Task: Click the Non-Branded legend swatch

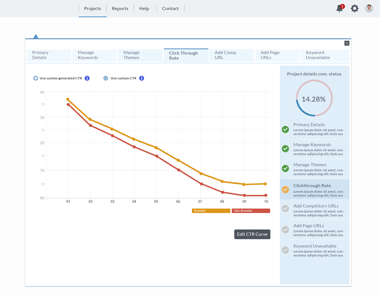Action: (251, 211)
